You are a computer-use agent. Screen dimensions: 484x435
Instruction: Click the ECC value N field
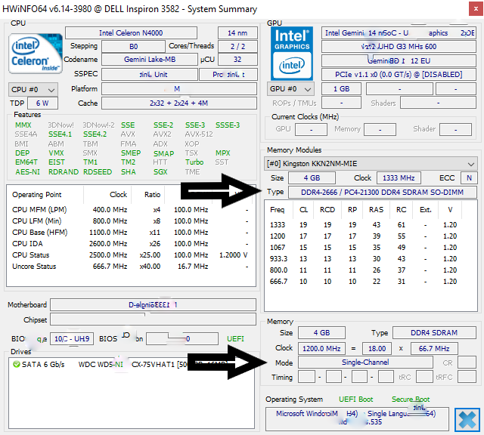click(x=469, y=178)
